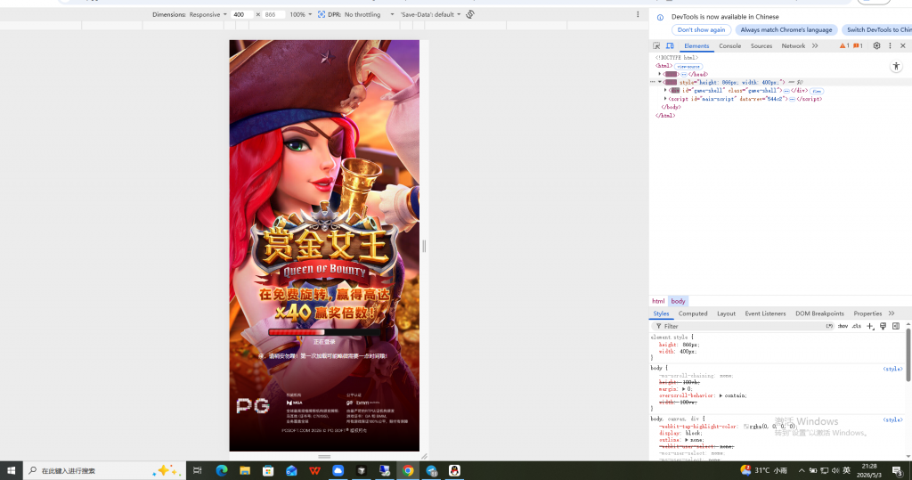912x480 pixels.
Task: Click the DPR icon in the device toolbar
Action: tap(321, 14)
